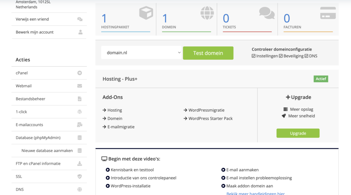
Task: Click the SSL shield icon
Action: (80, 176)
